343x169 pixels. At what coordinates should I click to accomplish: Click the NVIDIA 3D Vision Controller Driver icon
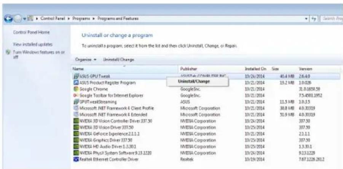76,121
